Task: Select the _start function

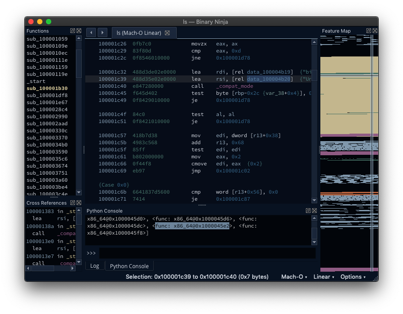Action: click(x=36, y=81)
